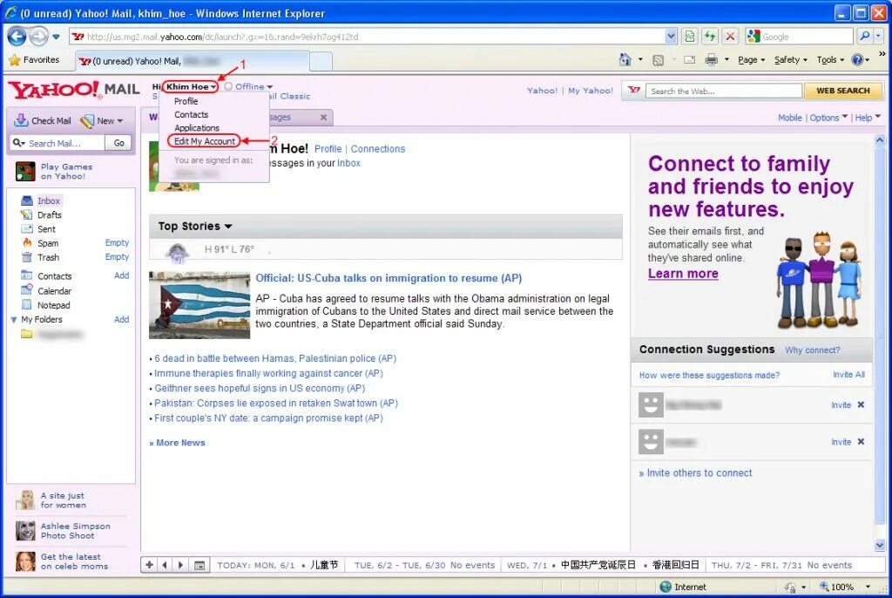Click Empty link for Trash folder
The image size is (892, 598).
117,257
